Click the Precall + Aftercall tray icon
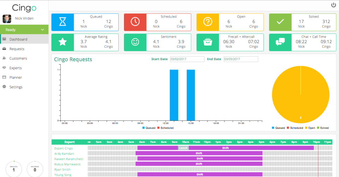Screen dimensions: 339x177 point(208,42)
